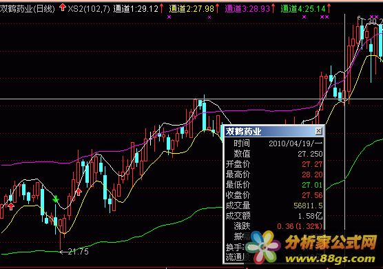The height and width of the screenshot is (269, 383).
Task: Click the red arrow icon beside 双鹤药业(日线) title
Action: [63, 8]
